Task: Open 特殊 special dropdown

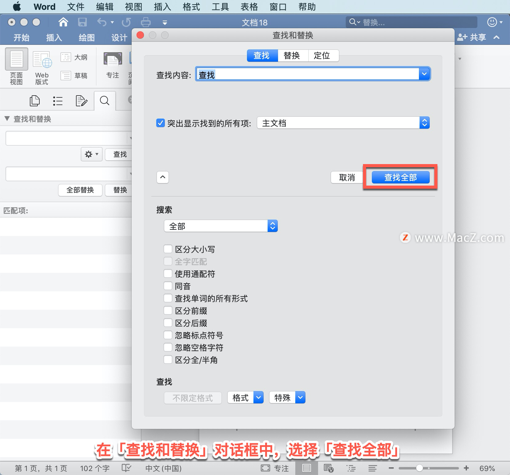Action: (x=287, y=398)
